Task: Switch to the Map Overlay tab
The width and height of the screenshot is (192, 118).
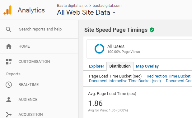Action: [147, 66]
